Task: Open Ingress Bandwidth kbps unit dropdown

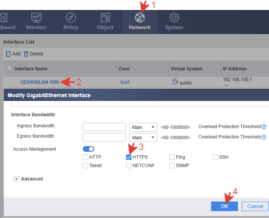Action: [x=143, y=127]
